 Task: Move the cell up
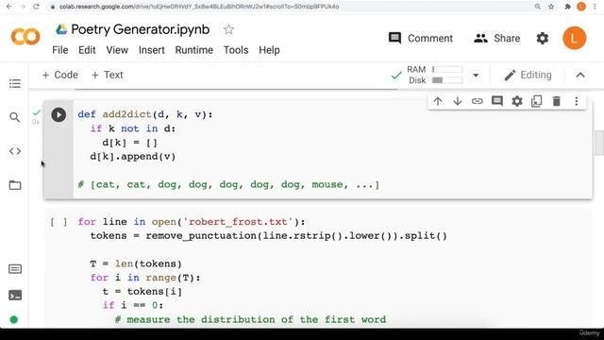click(438, 101)
